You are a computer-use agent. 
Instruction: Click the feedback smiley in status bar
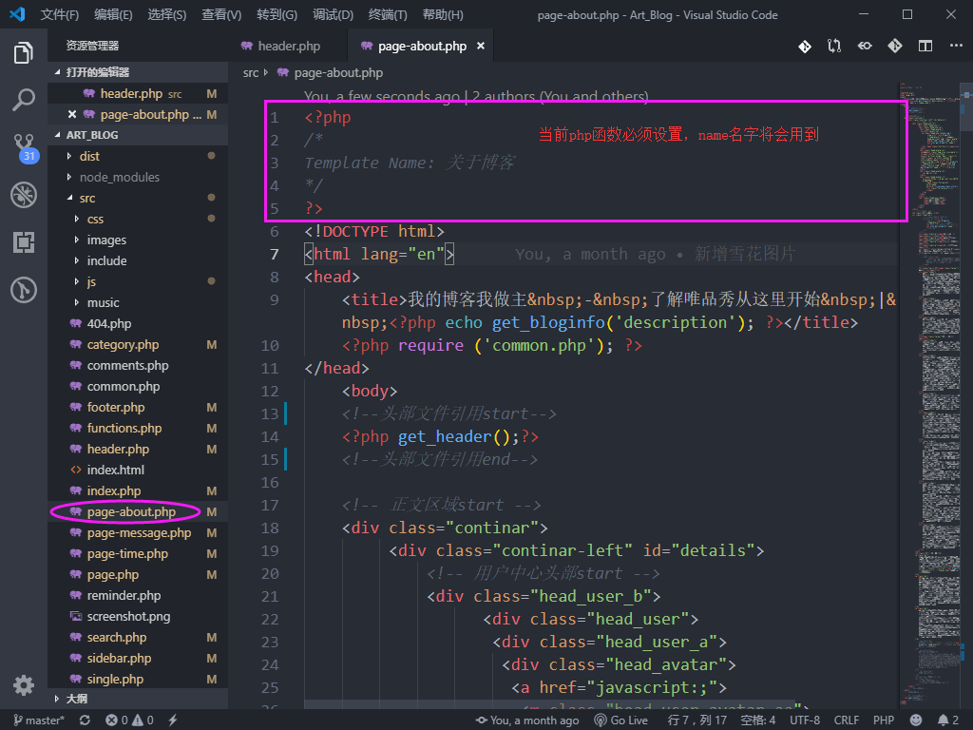915,720
